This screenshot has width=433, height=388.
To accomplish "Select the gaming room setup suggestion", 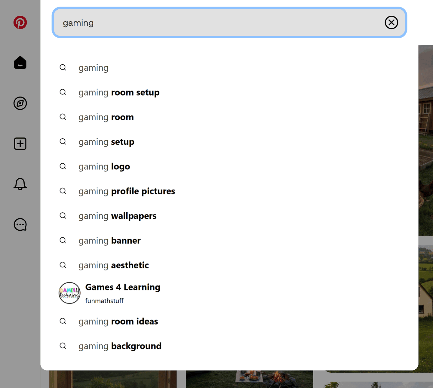I will coord(119,92).
